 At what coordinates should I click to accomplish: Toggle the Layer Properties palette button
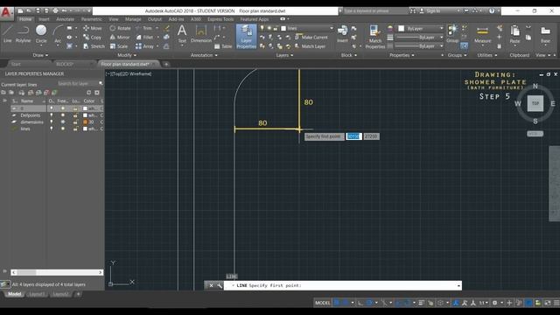tap(246, 37)
